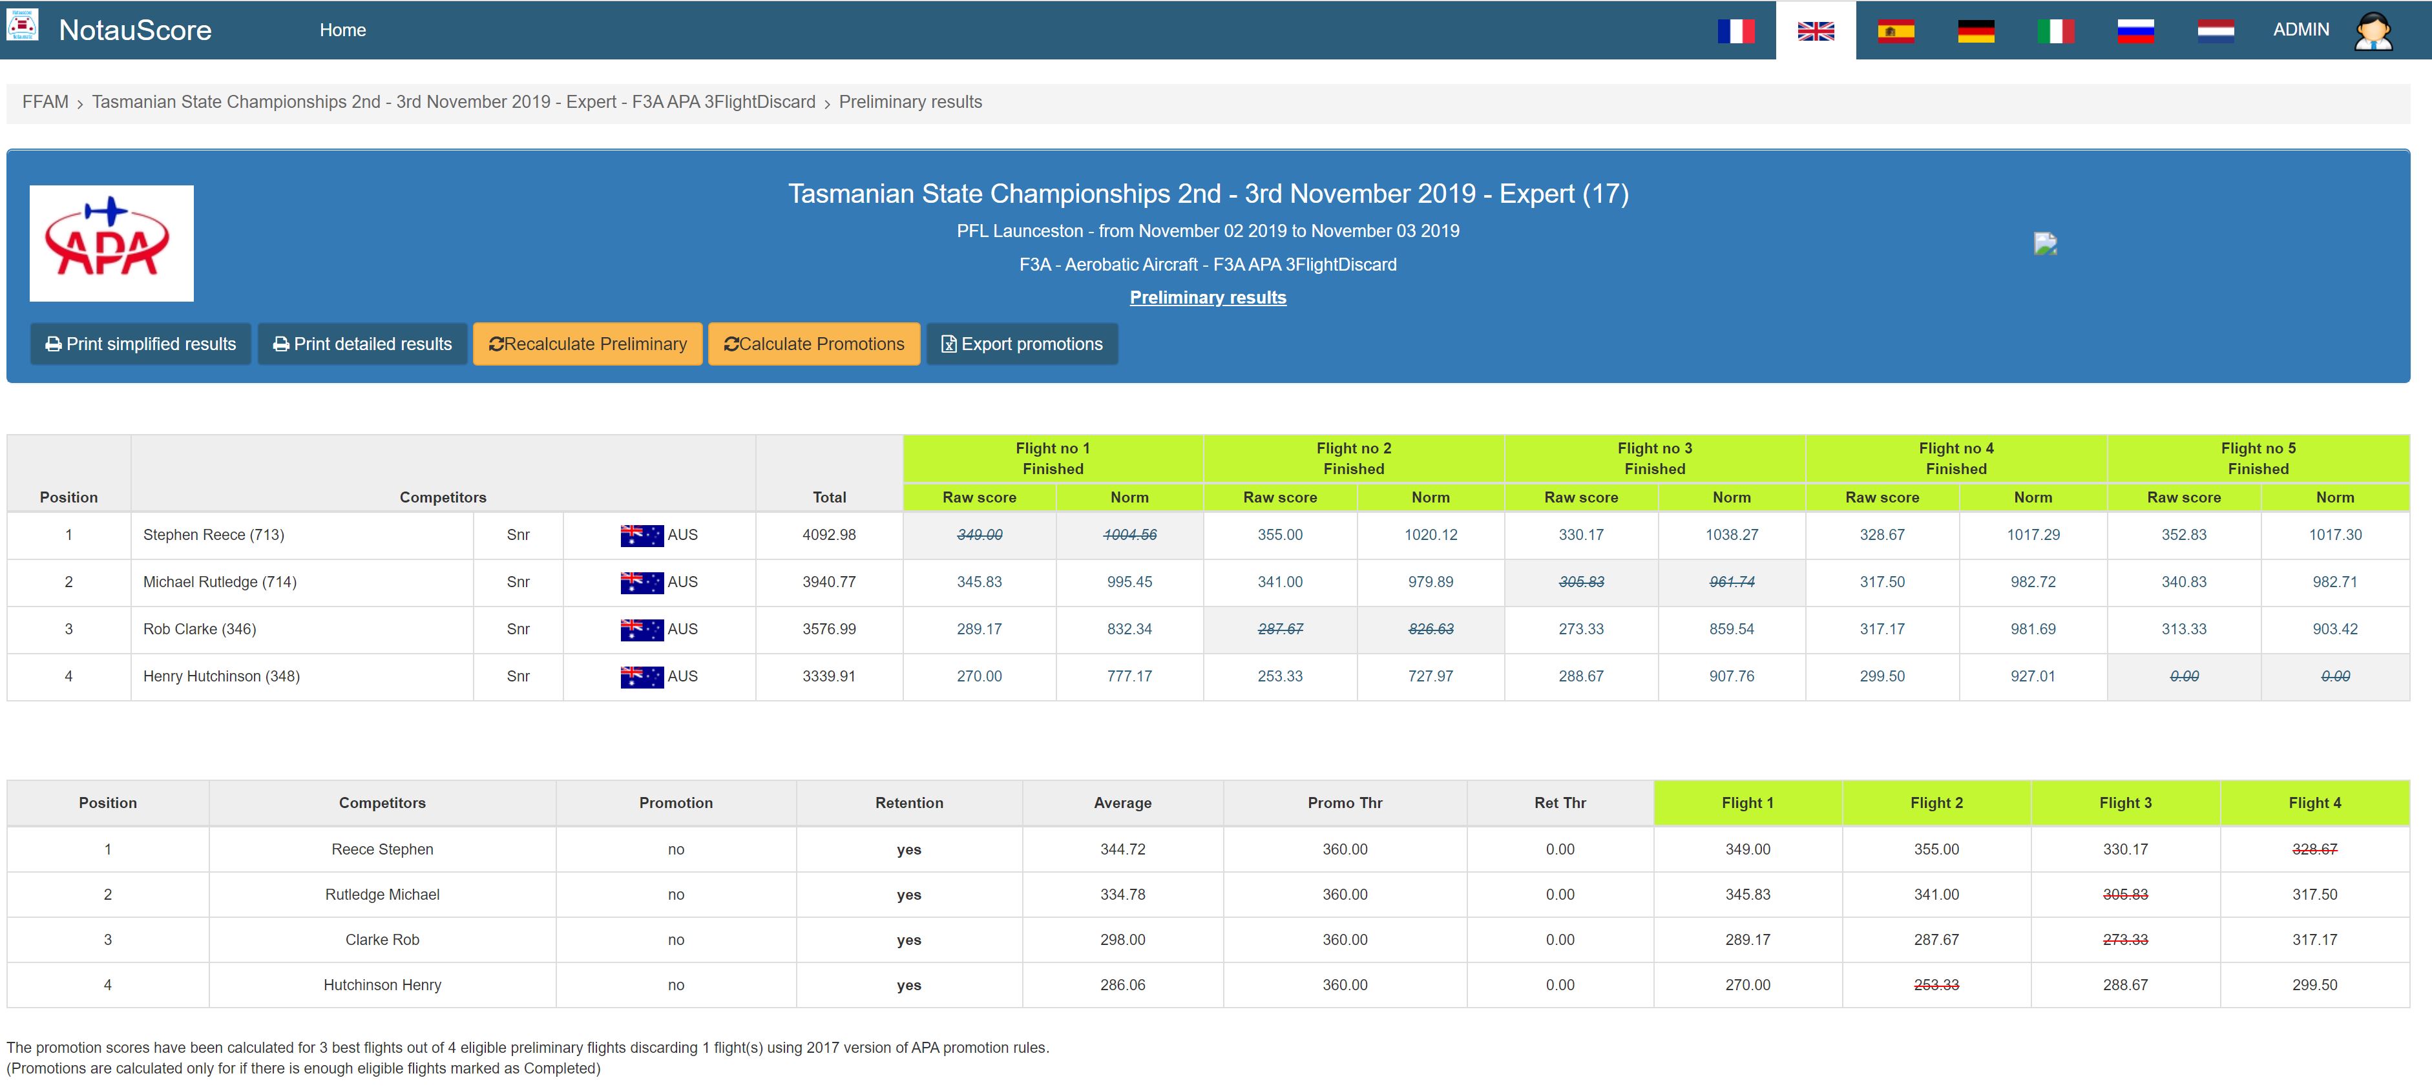Click the underlined Preliminary results heading
The image size is (2432, 1089).
(x=1208, y=297)
